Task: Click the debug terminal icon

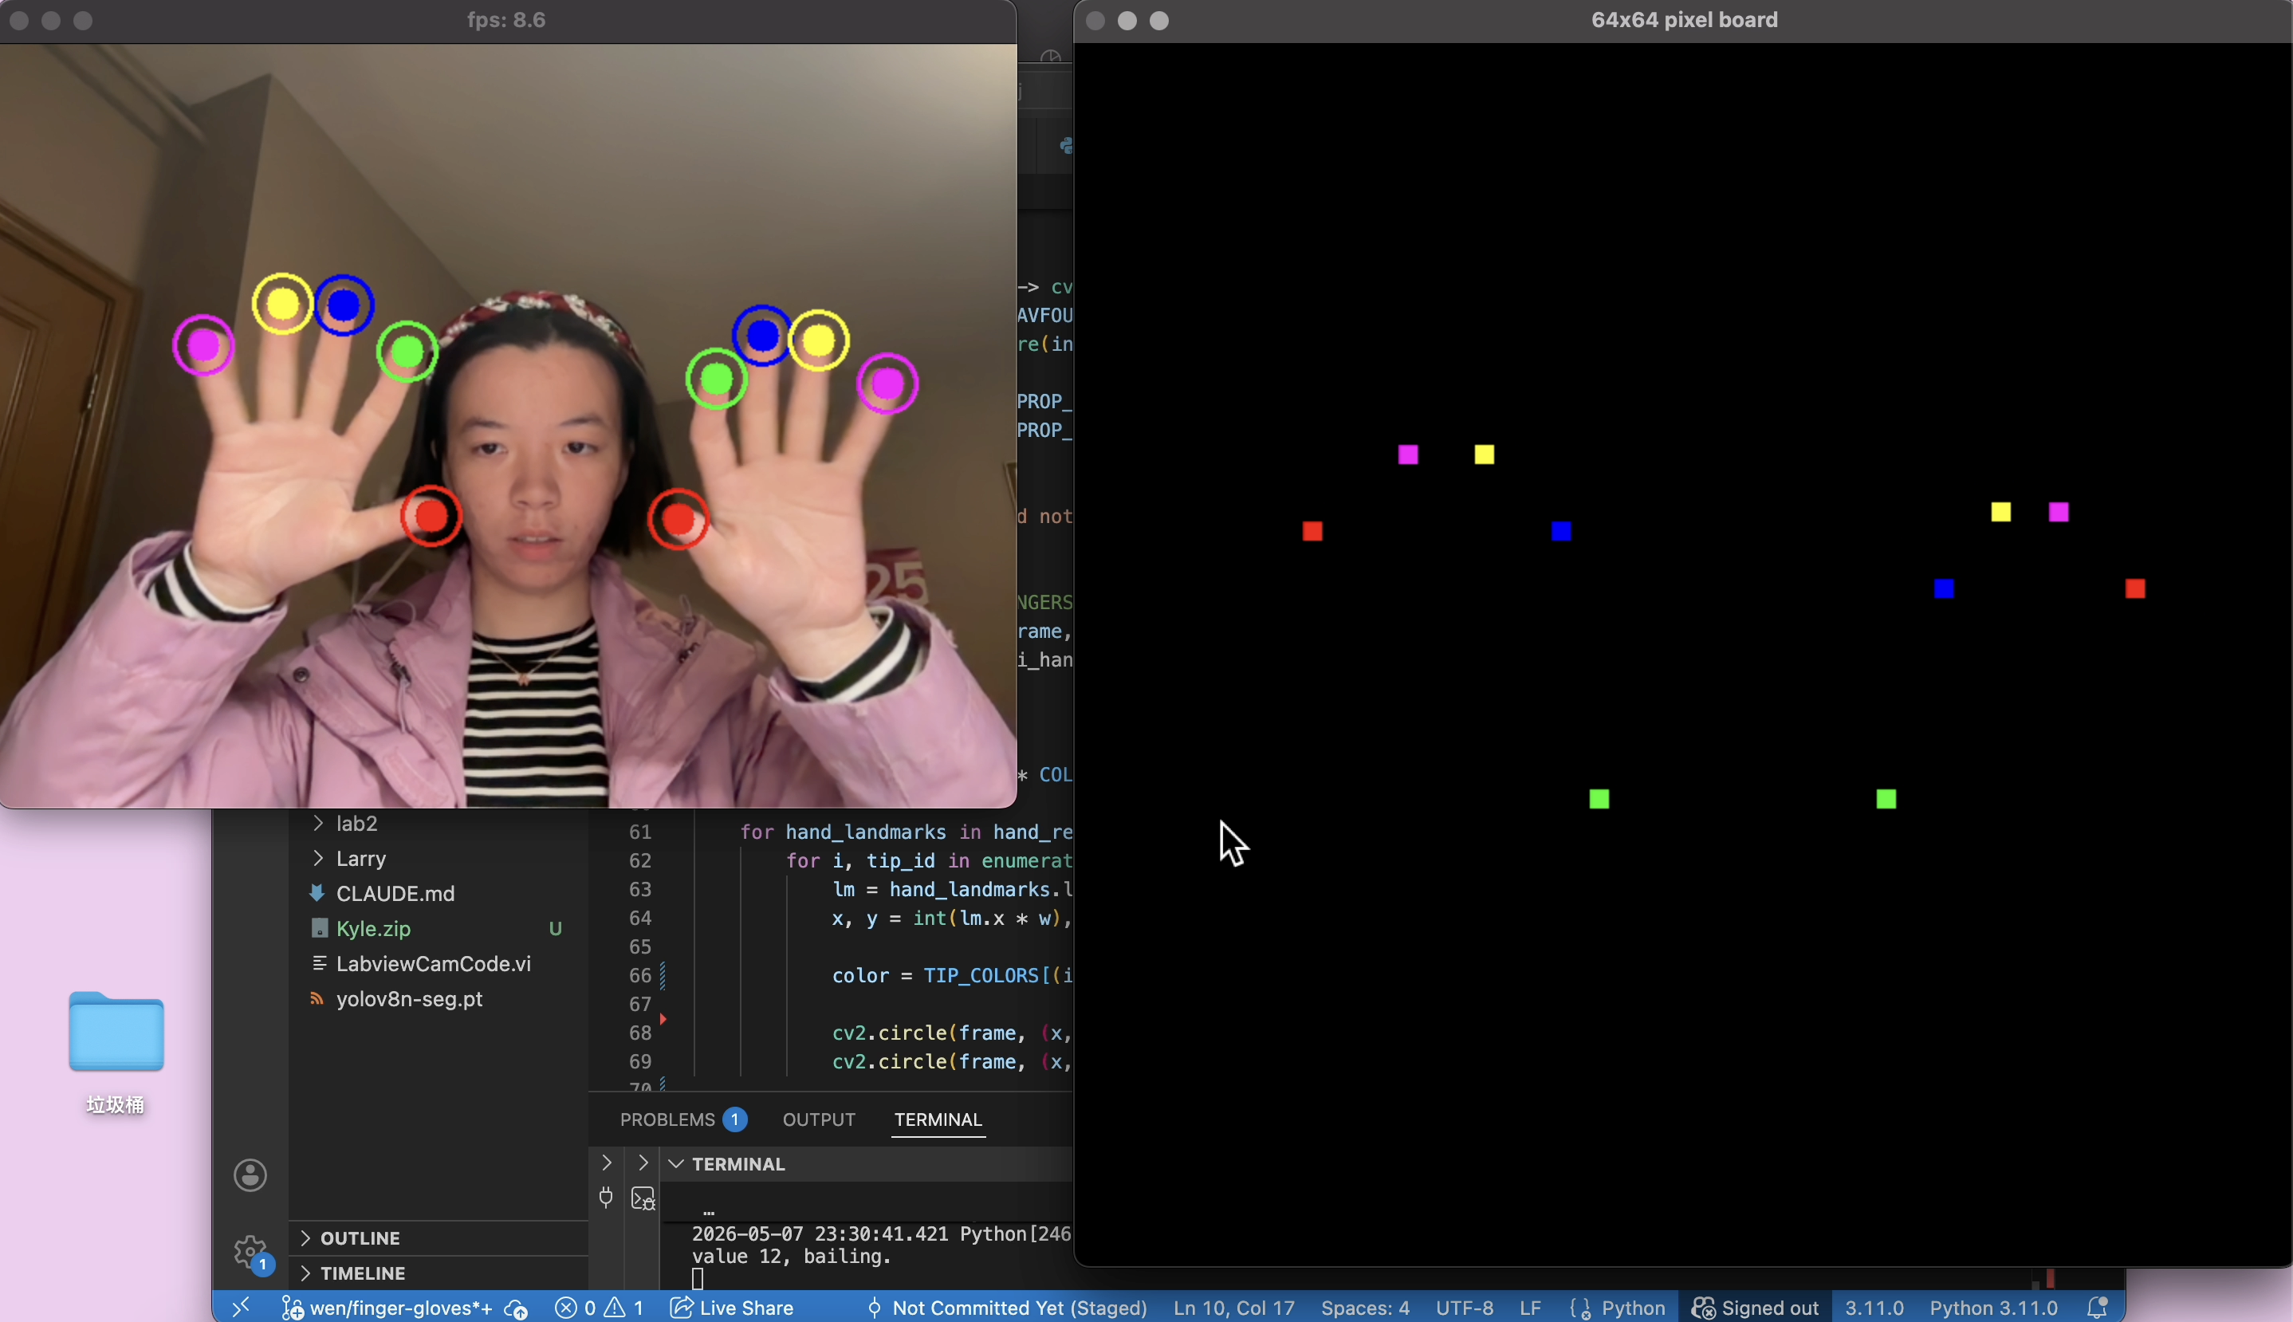Action: tap(643, 1198)
